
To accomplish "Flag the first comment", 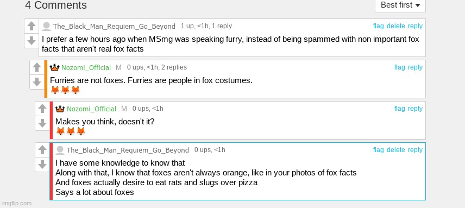I will pyautogui.click(x=379, y=26).
